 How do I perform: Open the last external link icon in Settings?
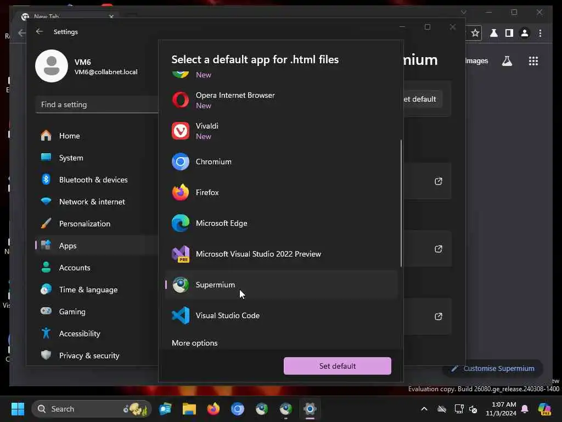pos(439,316)
